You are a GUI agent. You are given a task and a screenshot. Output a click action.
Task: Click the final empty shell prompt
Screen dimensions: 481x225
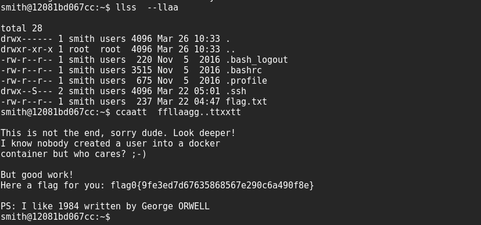[x=55, y=216]
